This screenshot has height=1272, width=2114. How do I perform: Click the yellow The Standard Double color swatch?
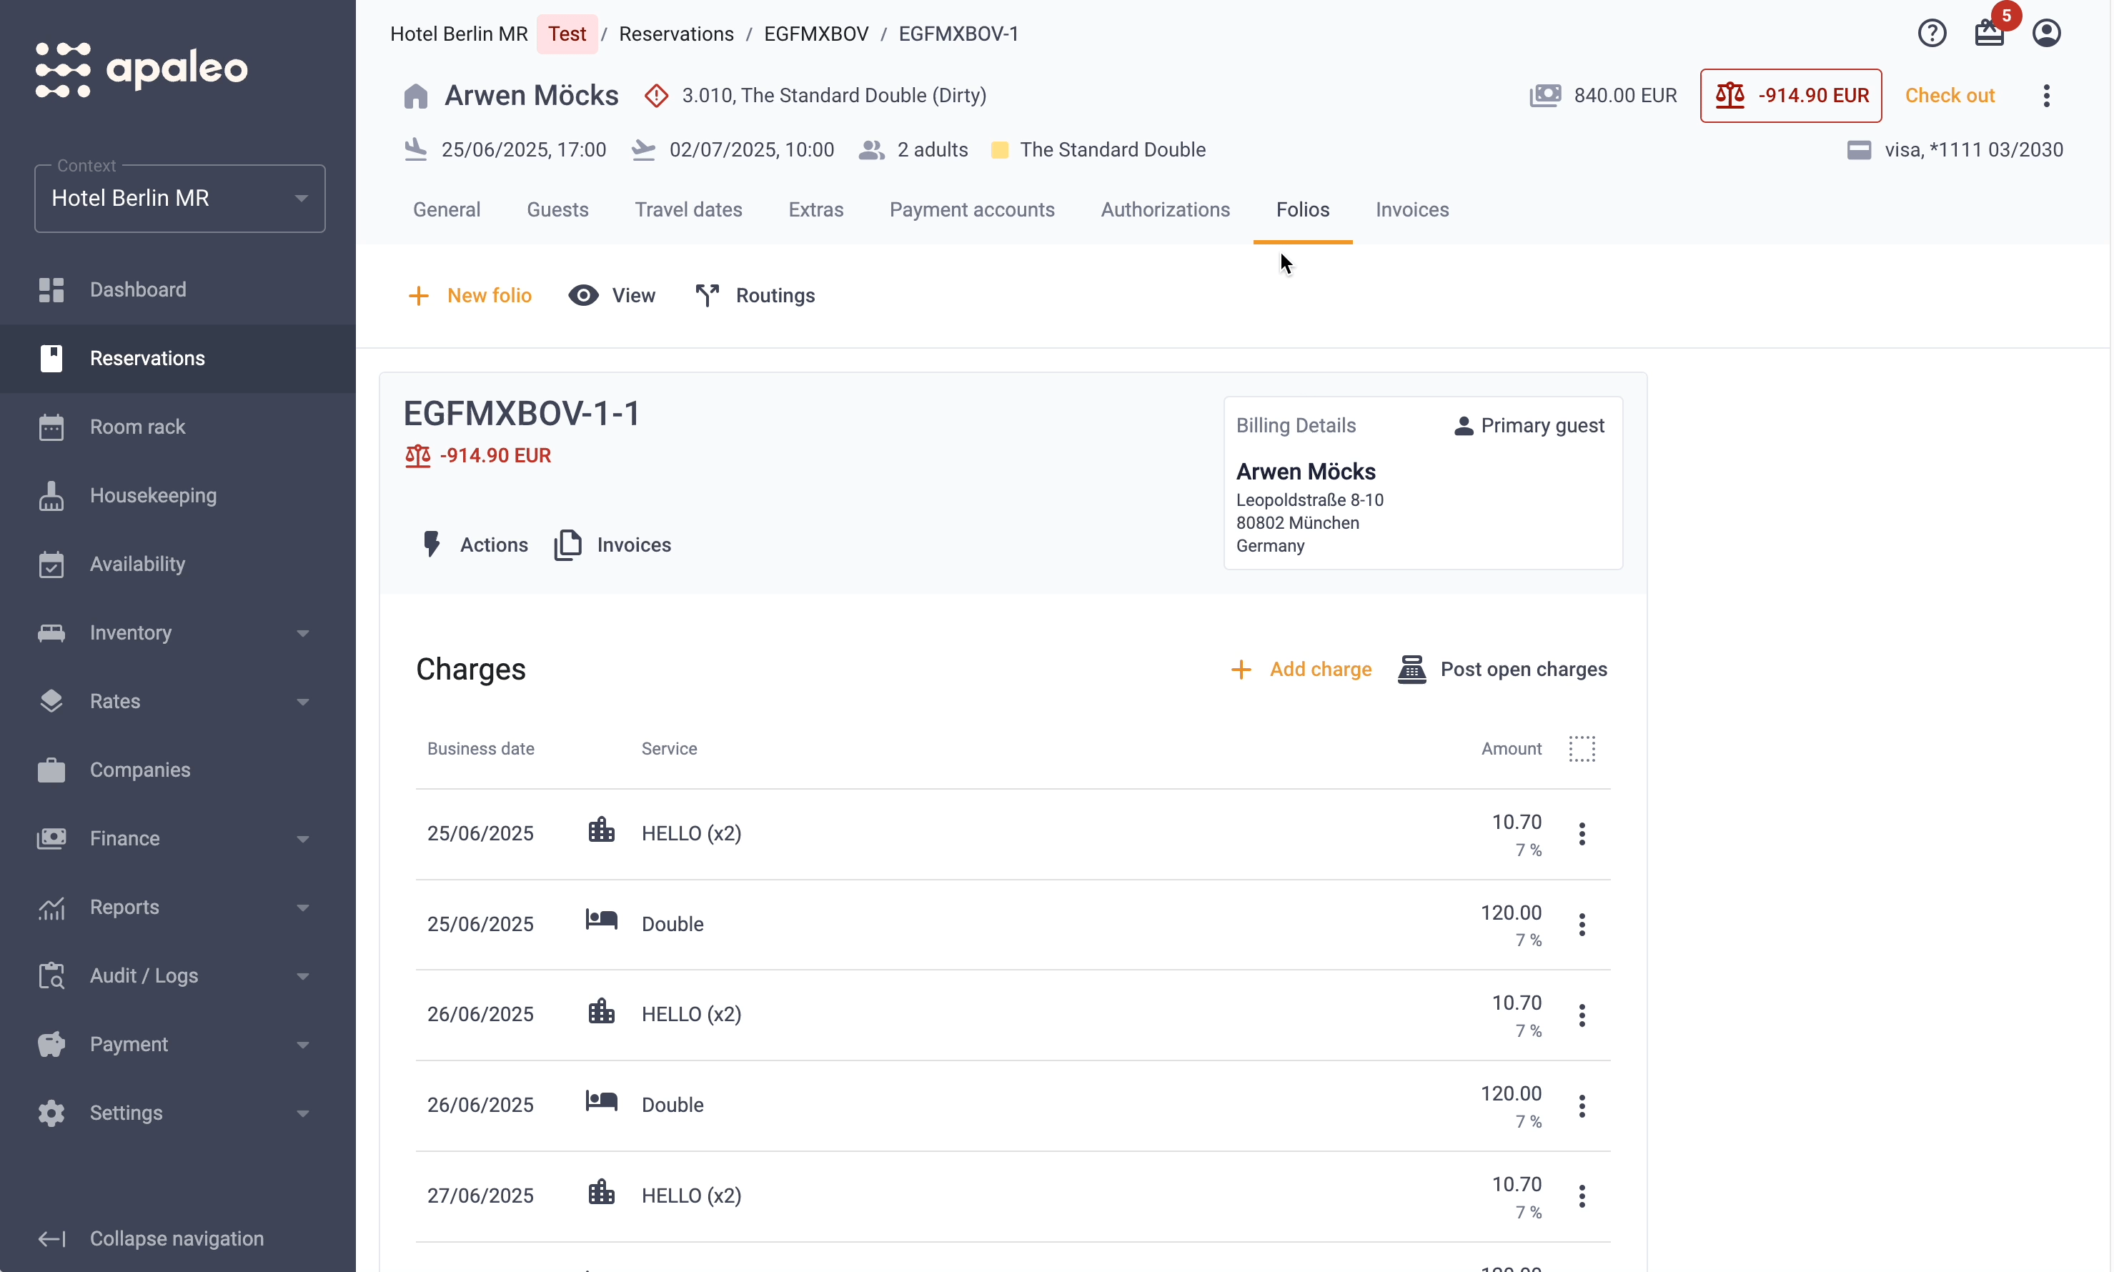point(998,150)
